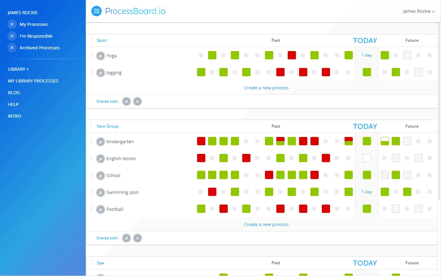
Task: Open the James Rockie account dropdown
Action: tap(419, 11)
